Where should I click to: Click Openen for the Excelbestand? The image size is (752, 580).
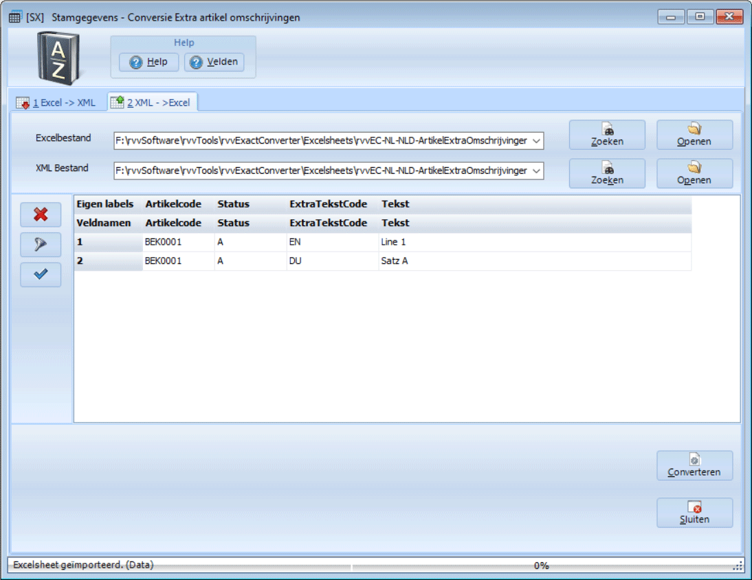(x=694, y=135)
